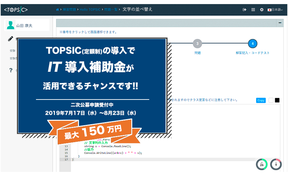Collapse the panel with minus button

click(x=280, y=23)
